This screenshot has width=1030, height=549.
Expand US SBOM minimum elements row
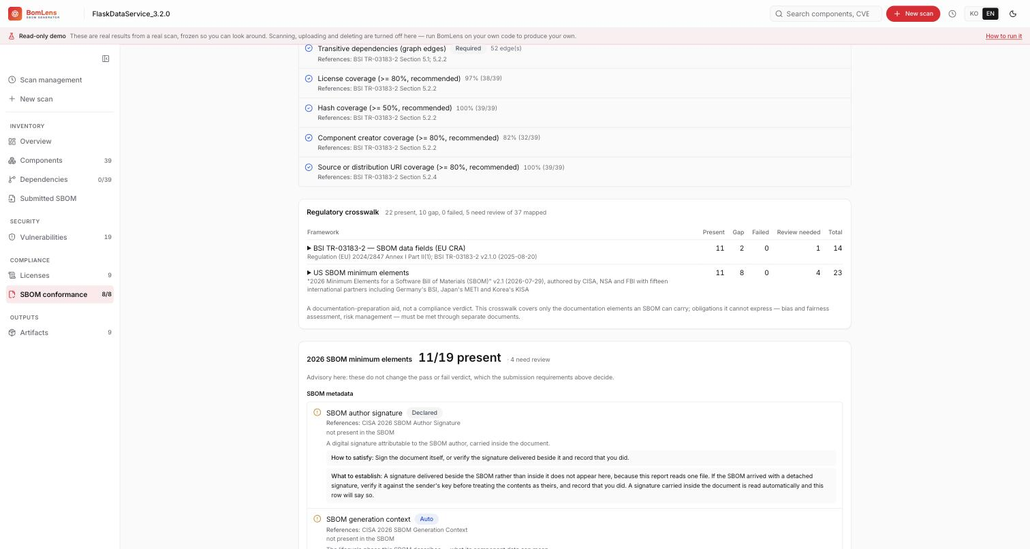pyautogui.click(x=358, y=272)
